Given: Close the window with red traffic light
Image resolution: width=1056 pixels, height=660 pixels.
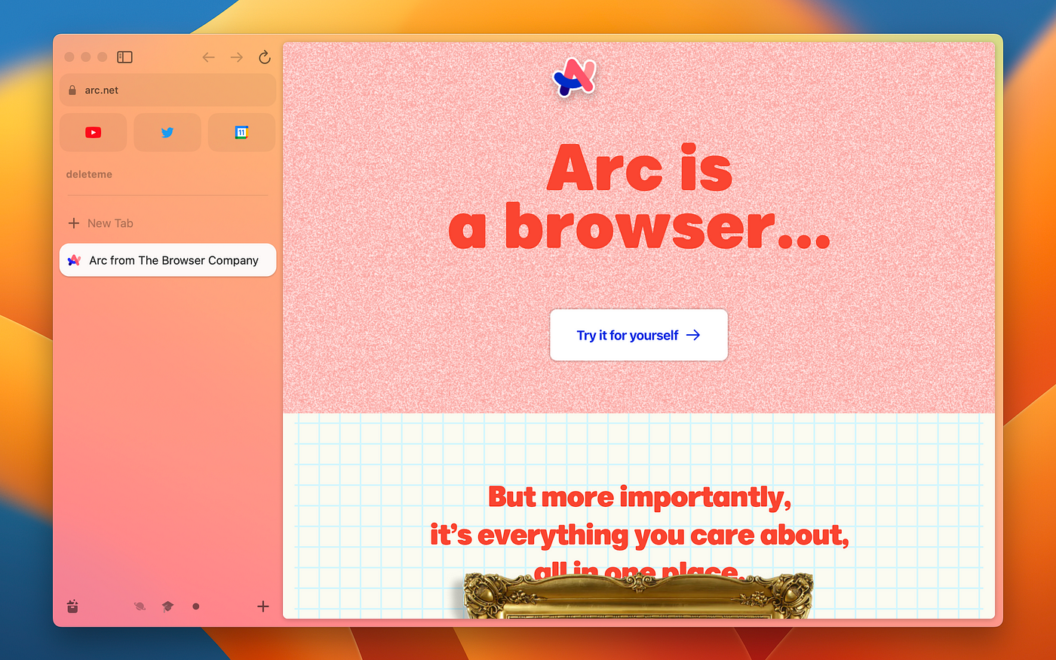Looking at the screenshot, I should (69, 57).
